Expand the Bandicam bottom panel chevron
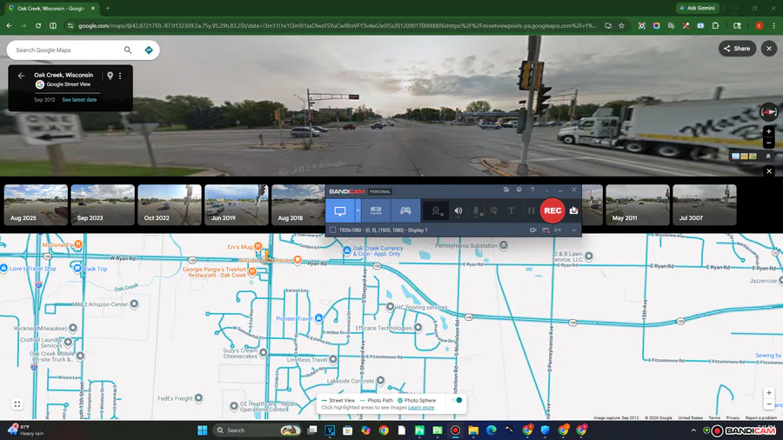The height and width of the screenshot is (440, 783). (x=574, y=230)
